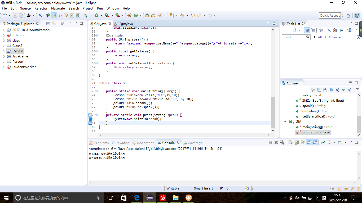Click the Open Type icon in toolbar
Viewport: 362px width, 203px height.
147,16
